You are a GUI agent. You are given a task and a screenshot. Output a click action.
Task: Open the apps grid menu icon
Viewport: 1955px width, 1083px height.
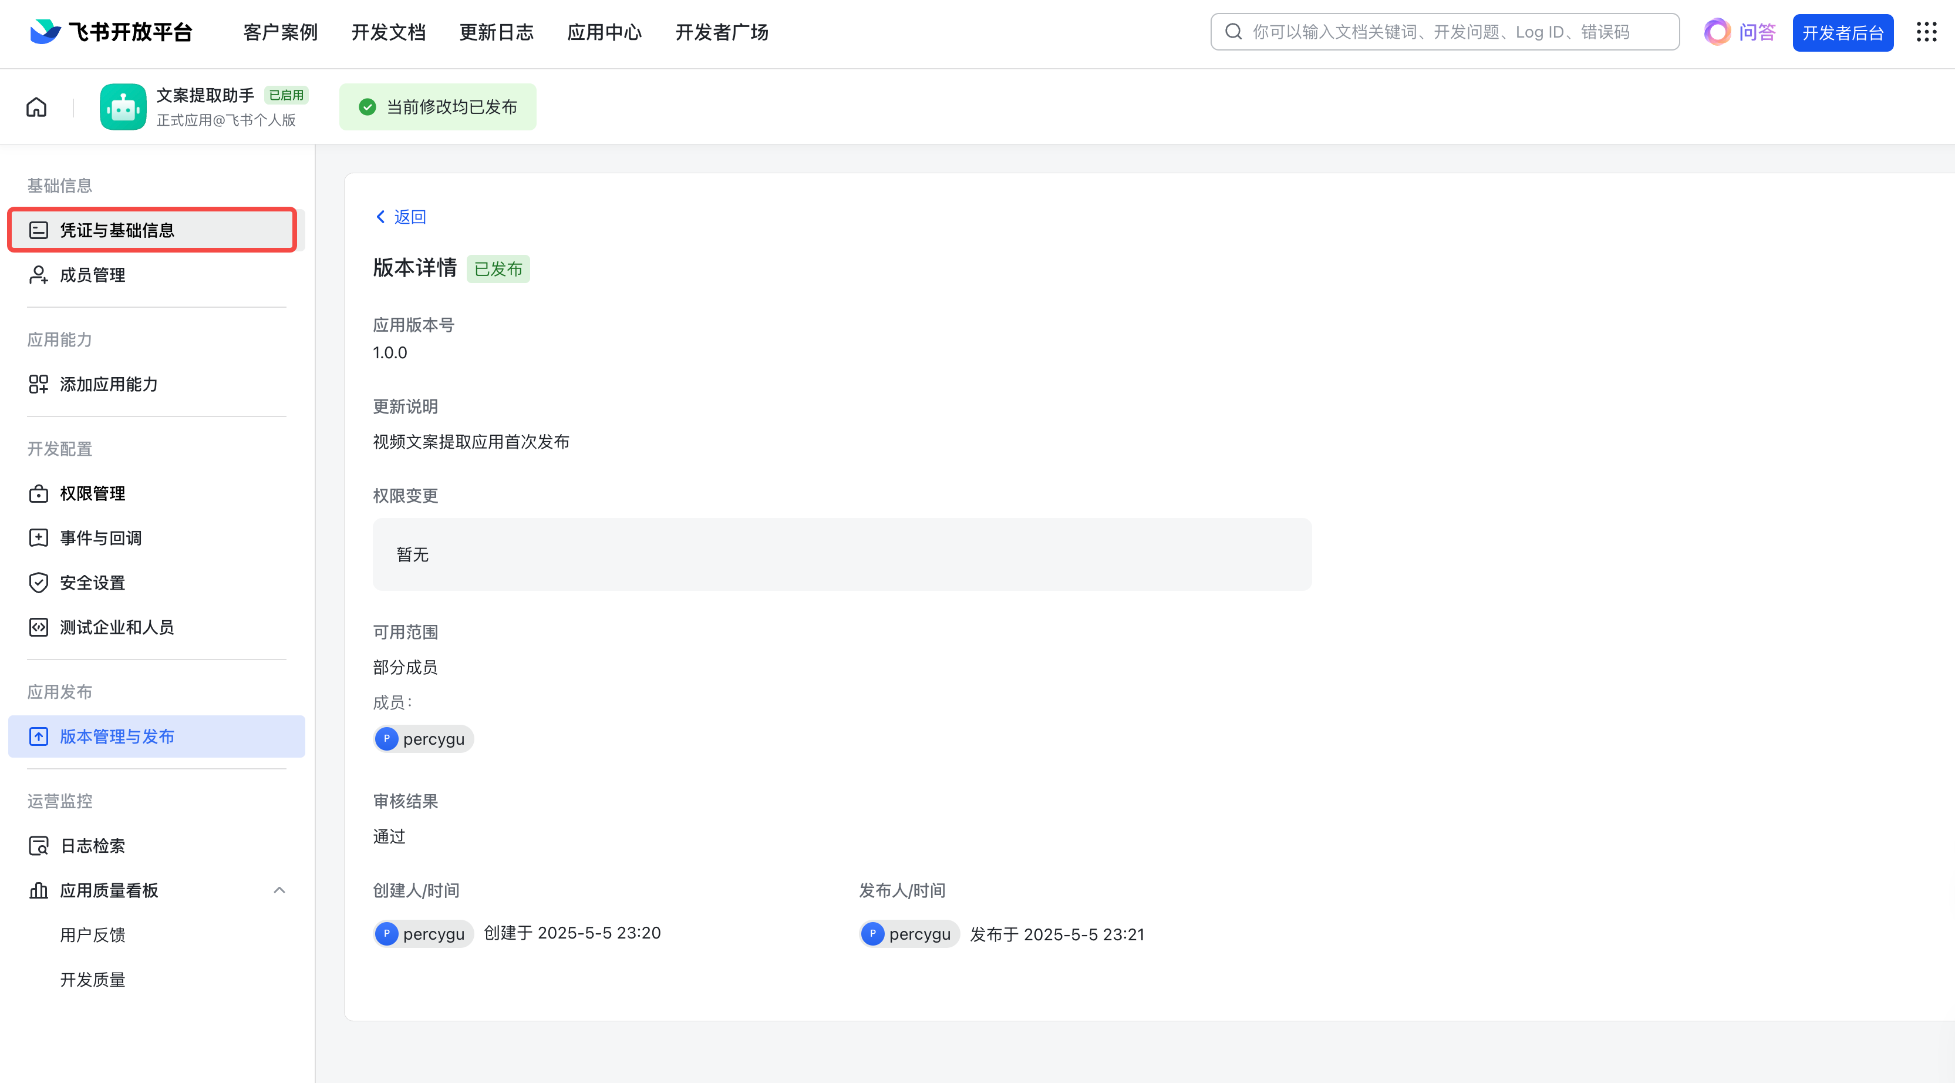click(1926, 32)
